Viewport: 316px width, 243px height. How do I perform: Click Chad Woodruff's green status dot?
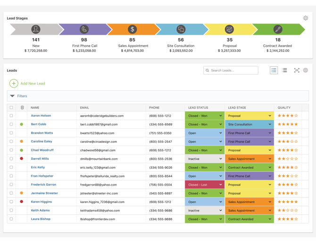[22, 150]
